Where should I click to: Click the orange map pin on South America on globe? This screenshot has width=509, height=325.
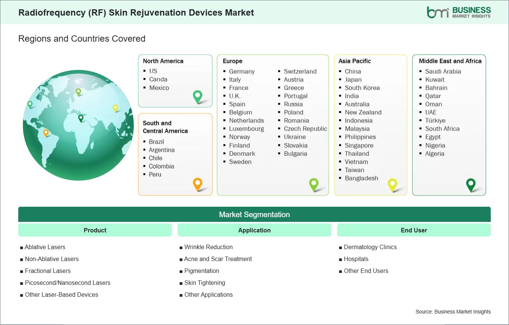click(46, 133)
